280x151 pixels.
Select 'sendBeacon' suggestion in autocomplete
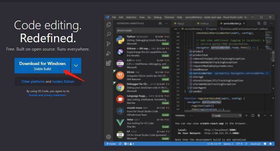[230, 70]
